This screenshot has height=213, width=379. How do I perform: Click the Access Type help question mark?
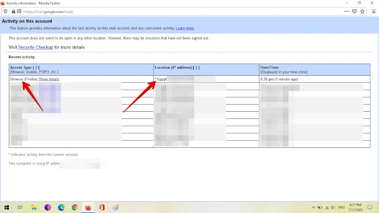pos(36,67)
